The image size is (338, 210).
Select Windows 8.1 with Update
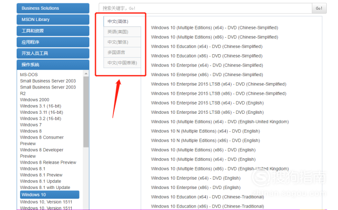(45, 188)
